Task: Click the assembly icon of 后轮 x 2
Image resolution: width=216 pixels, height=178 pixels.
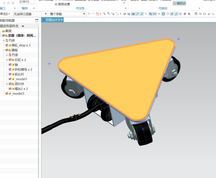Action: 13,60
